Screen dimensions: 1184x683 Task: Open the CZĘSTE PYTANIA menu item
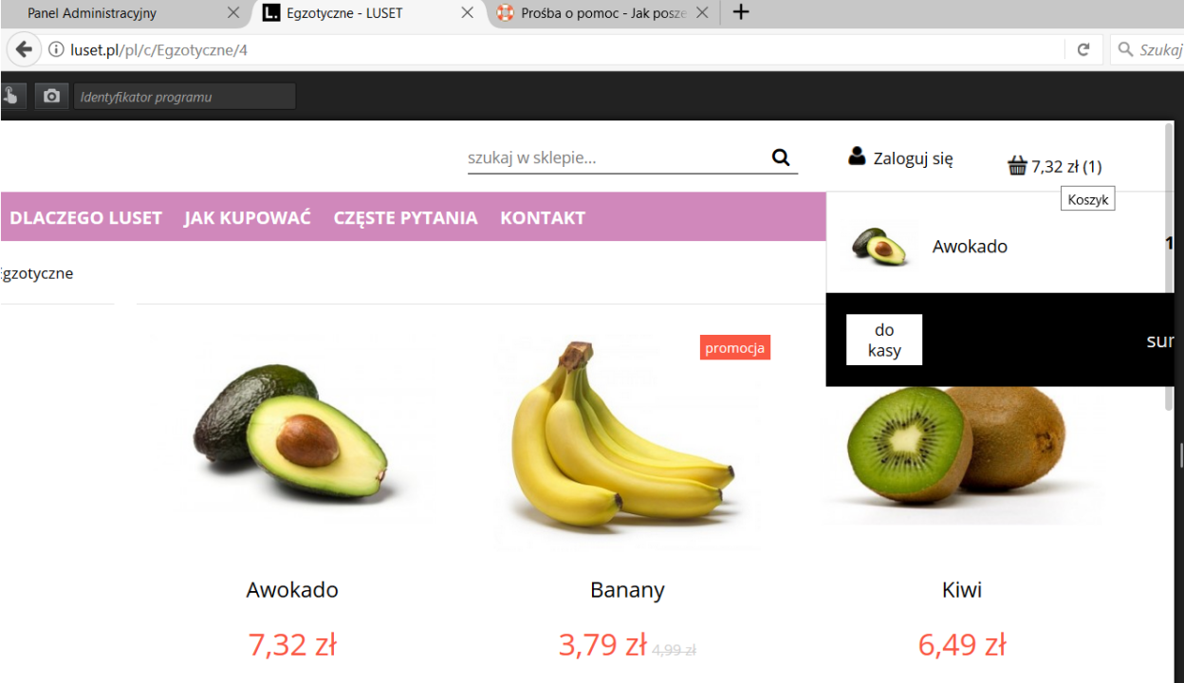[x=405, y=217]
